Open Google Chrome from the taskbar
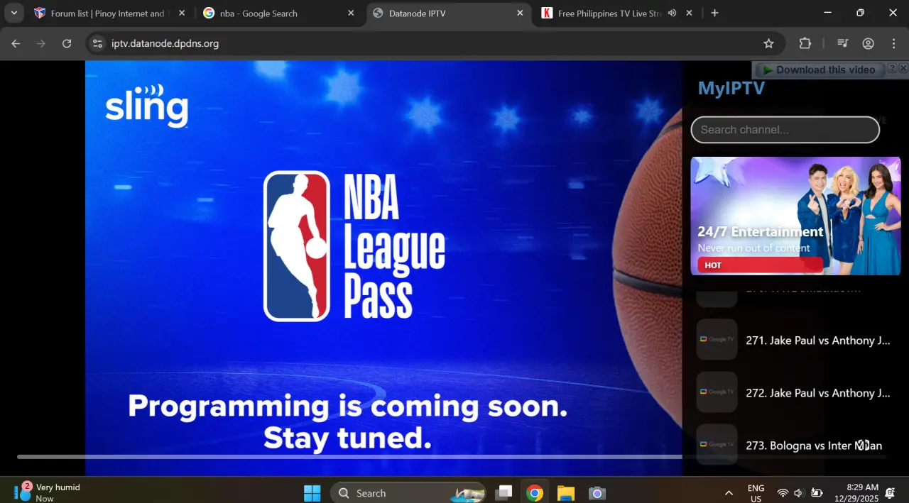 pyautogui.click(x=535, y=493)
